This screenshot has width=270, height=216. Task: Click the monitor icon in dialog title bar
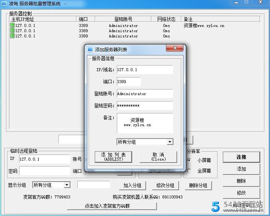(x=90, y=50)
